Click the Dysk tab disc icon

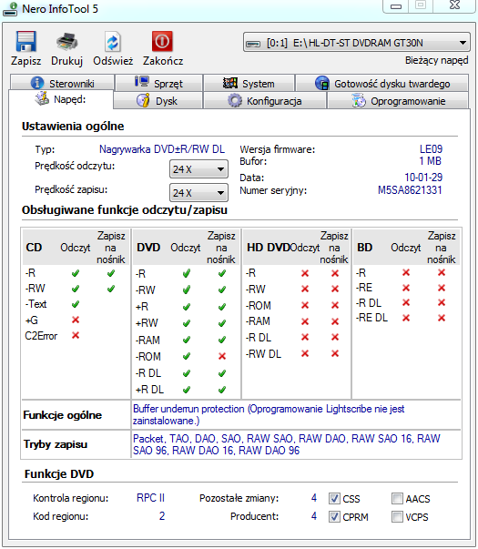click(143, 100)
